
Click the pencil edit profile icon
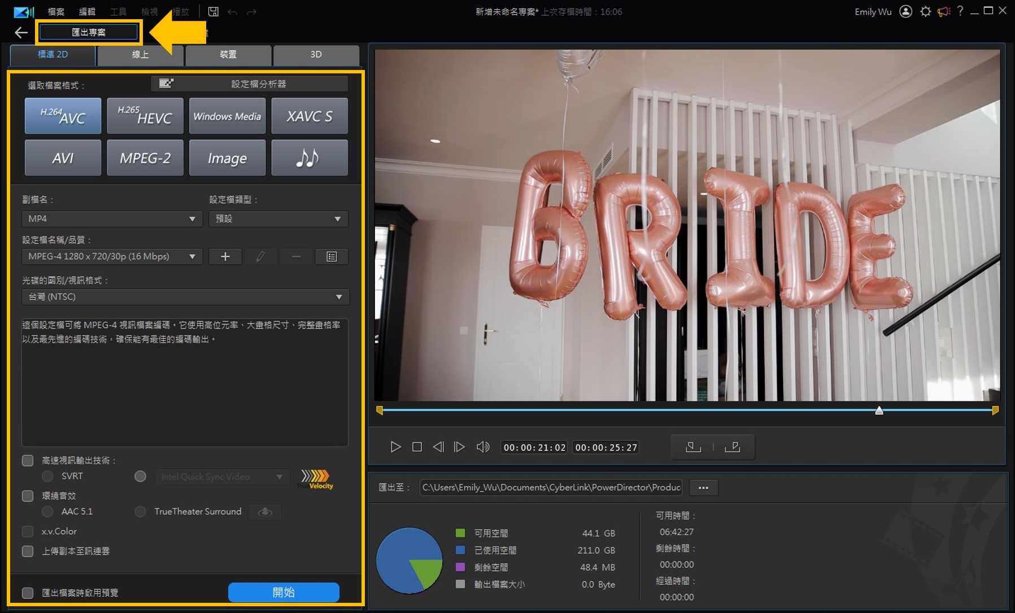[260, 256]
